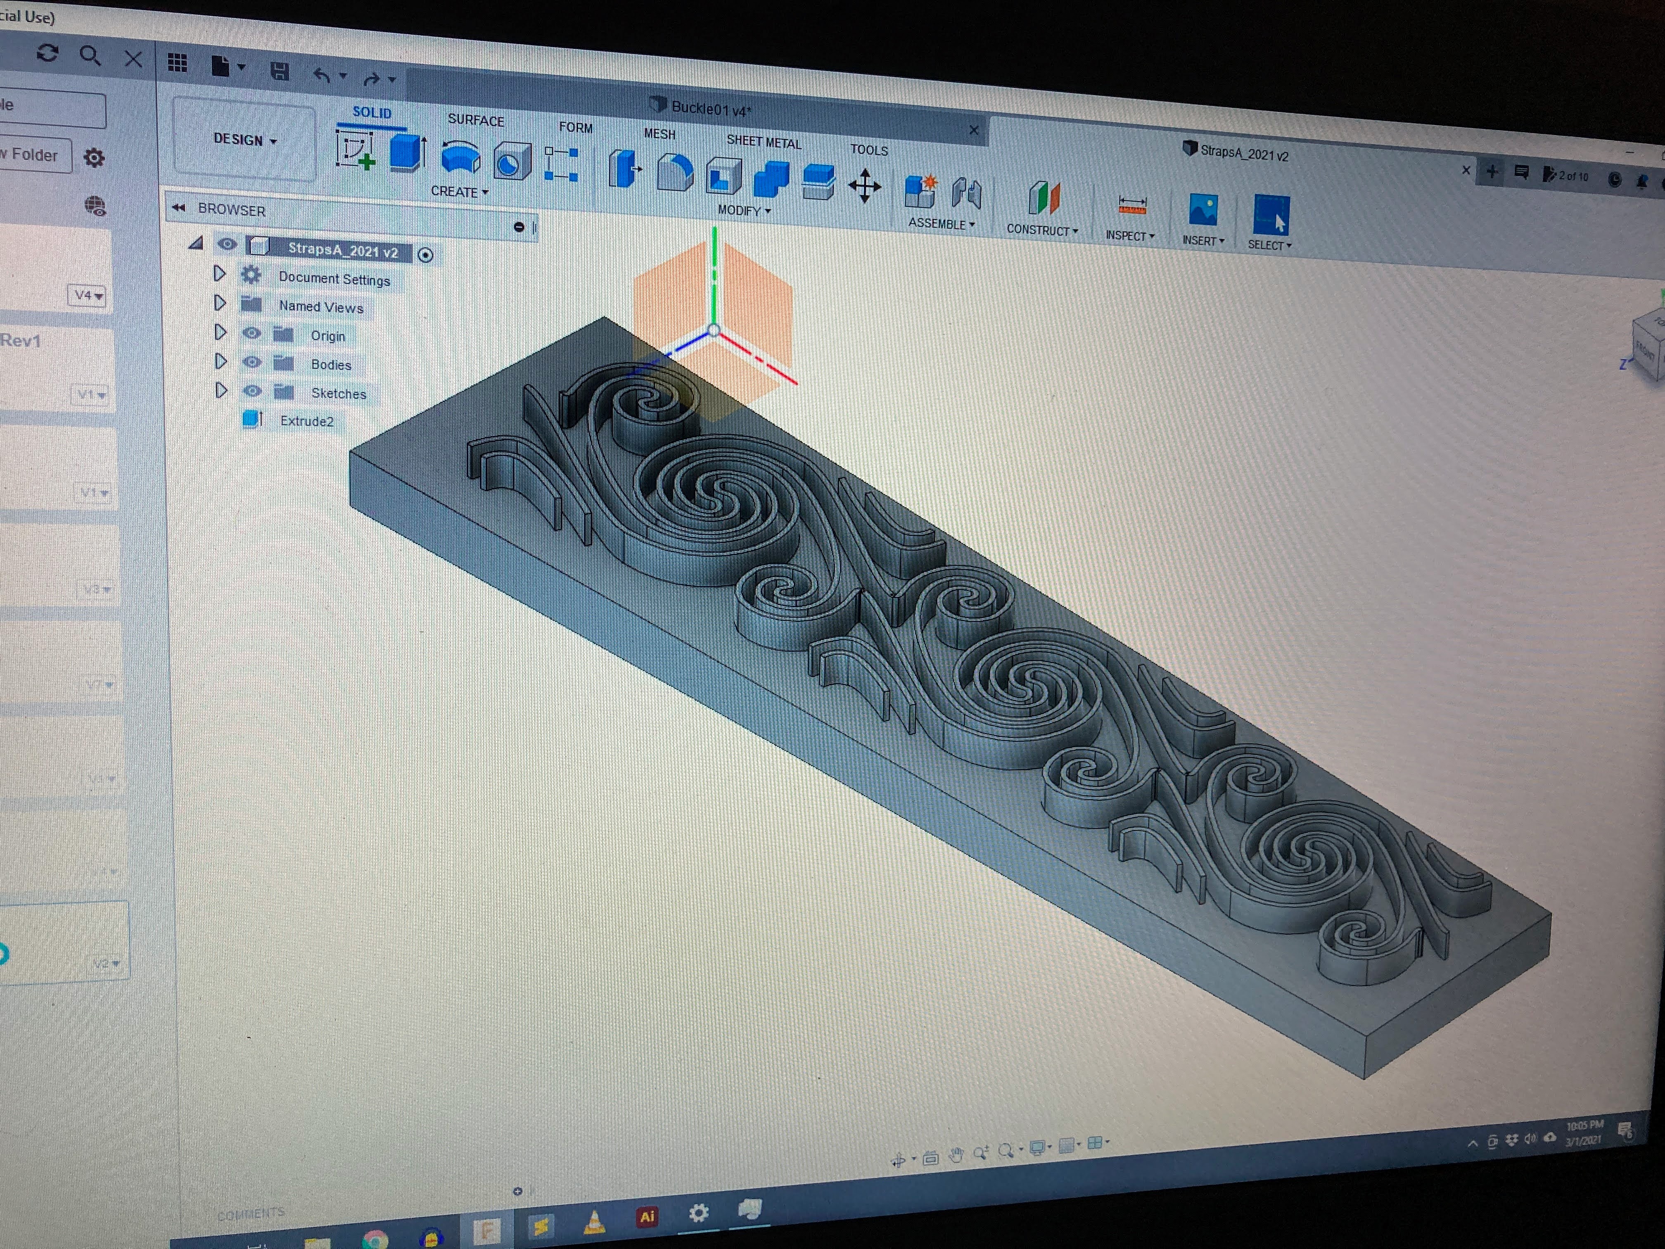Select the Rectangular Pattern tool
Viewport: 1665px width, 1249px height.
pyautogui.click(x=562, y=164)
